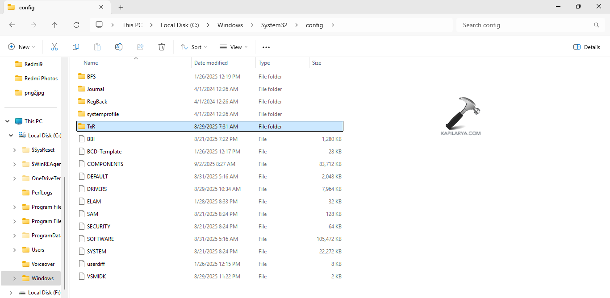Sort files by Date modified column
Image resolution: width=610 pixels, height=298 pixels.
coord(210,62)
